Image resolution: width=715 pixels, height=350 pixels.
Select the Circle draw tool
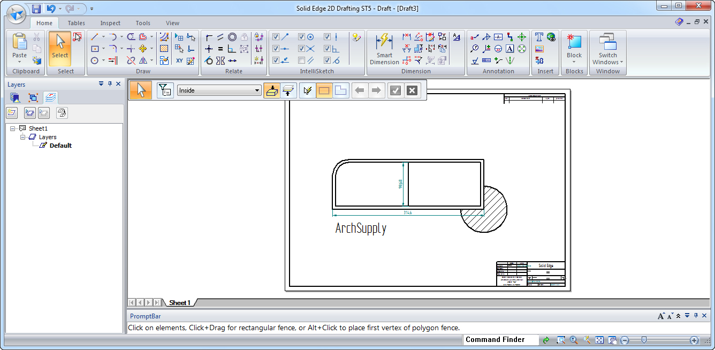tap(95, 60)
